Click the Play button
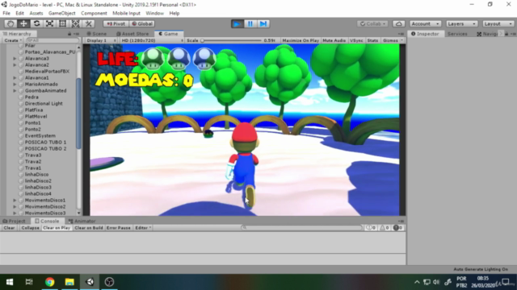This screenshot has height=290, width=517. pyautogui.click(x=237, y=23)
